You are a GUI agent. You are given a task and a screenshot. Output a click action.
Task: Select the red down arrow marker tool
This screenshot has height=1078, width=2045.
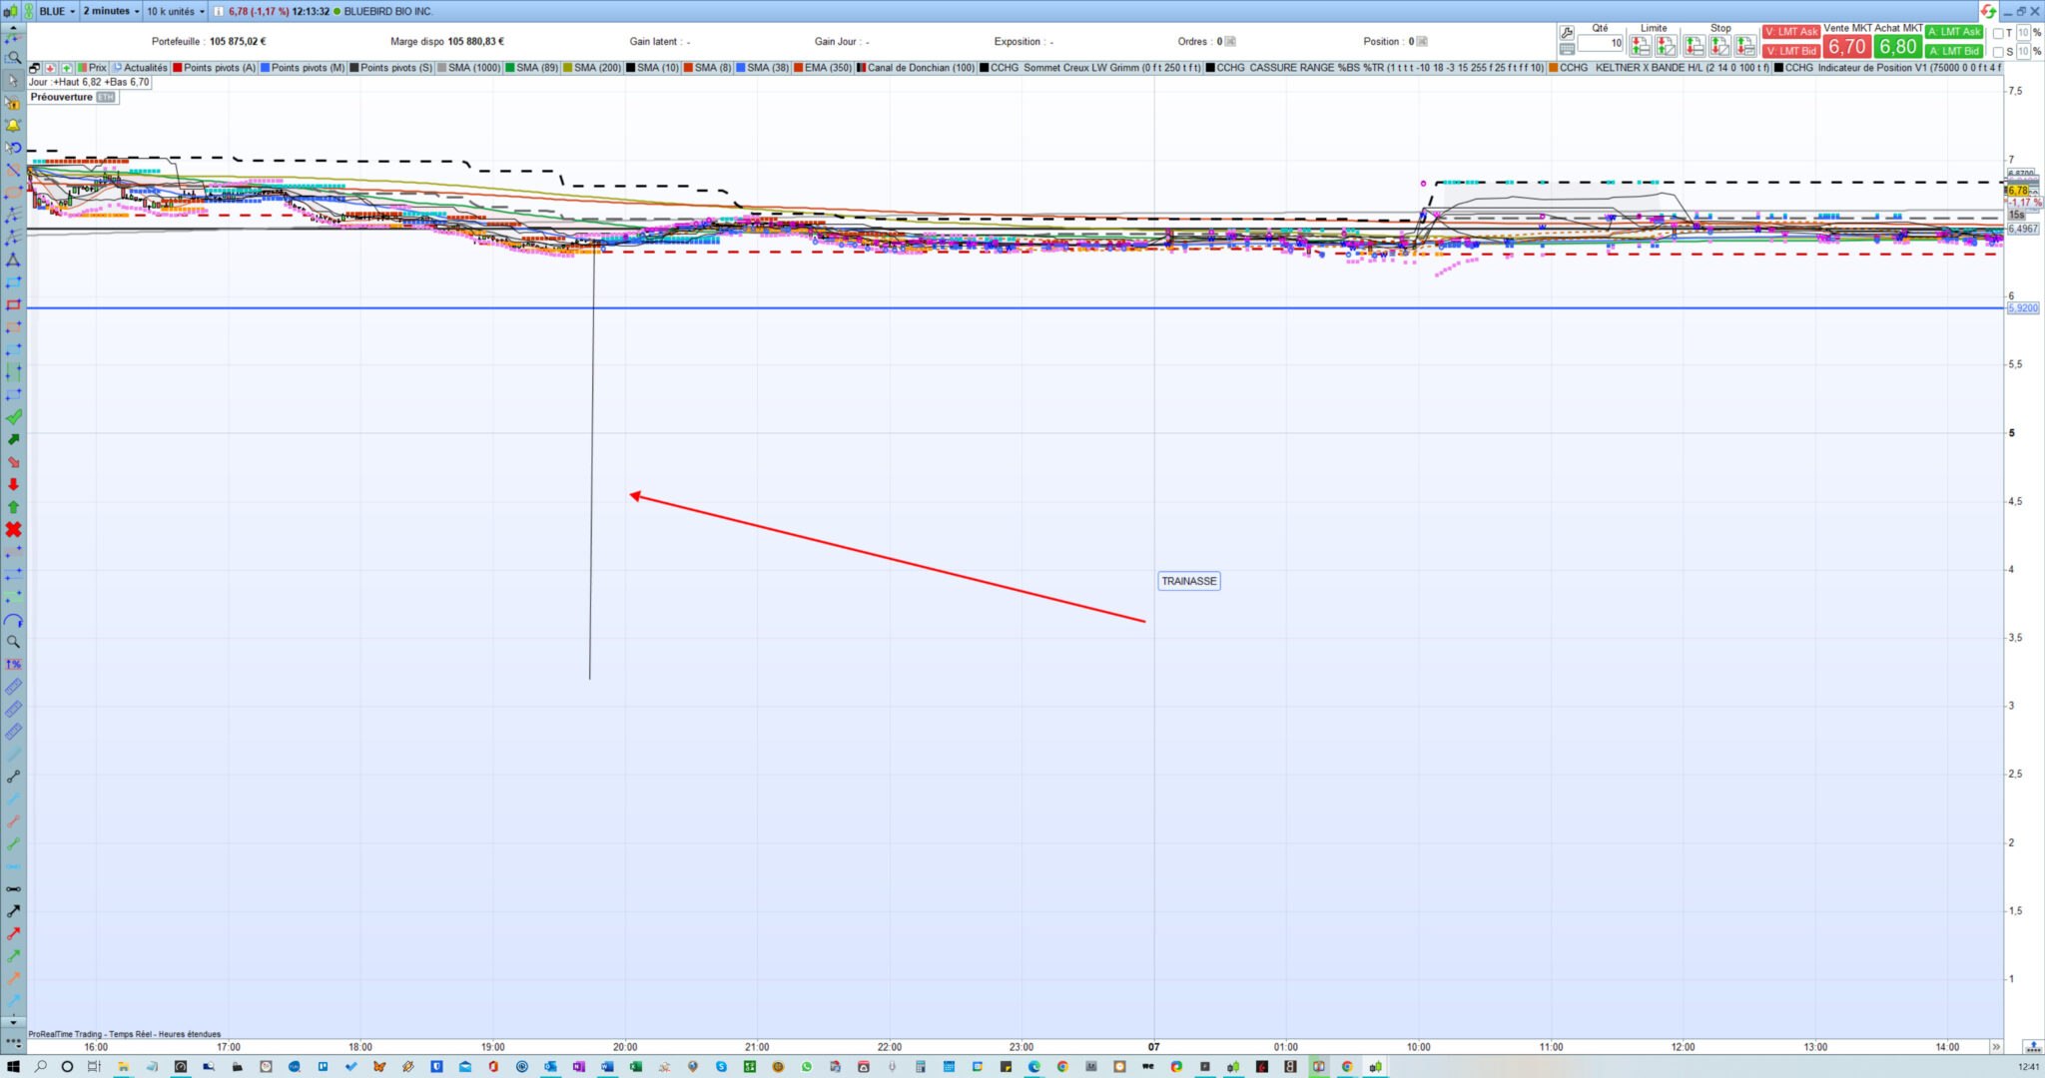click(x=13, y=485)
